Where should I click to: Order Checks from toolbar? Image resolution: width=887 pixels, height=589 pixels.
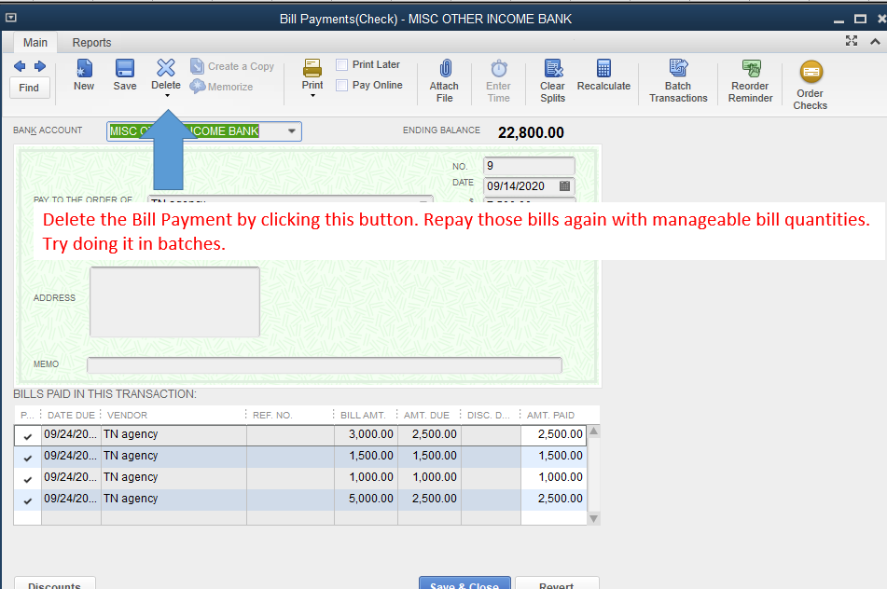811,86
